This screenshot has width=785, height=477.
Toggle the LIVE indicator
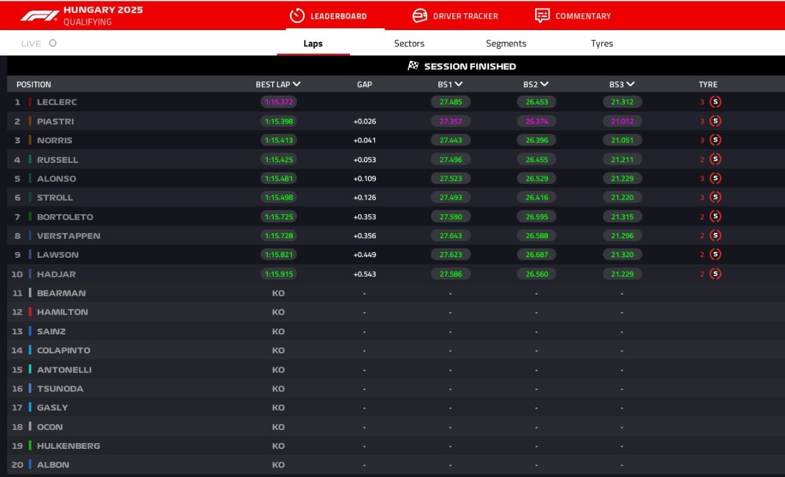coord(52,44)
